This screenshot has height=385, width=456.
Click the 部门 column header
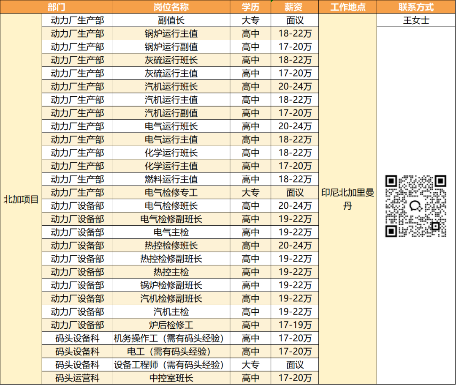pos(56,7)
